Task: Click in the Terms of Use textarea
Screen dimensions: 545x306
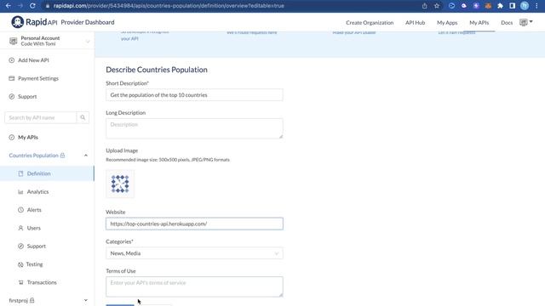Action: tap(194, 286)
